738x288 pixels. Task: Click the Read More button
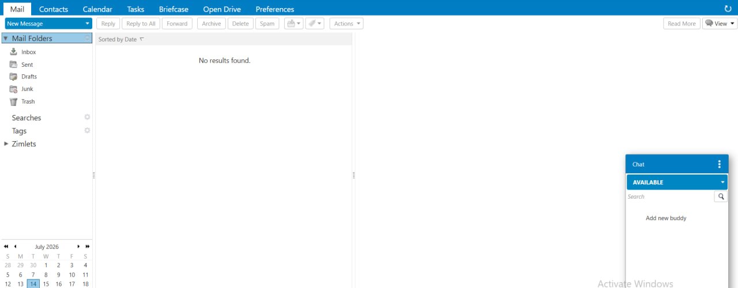681,24
